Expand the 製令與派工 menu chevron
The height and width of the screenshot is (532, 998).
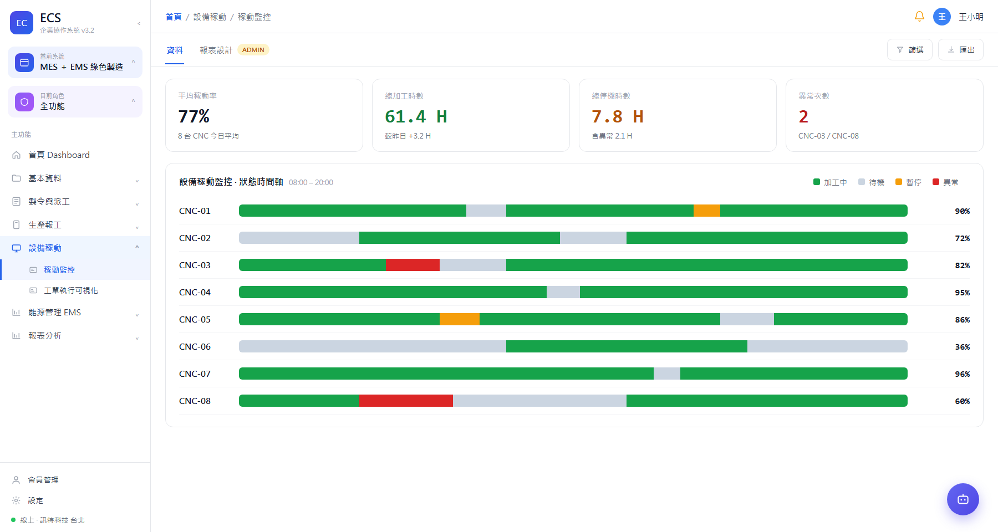point(137,204)
